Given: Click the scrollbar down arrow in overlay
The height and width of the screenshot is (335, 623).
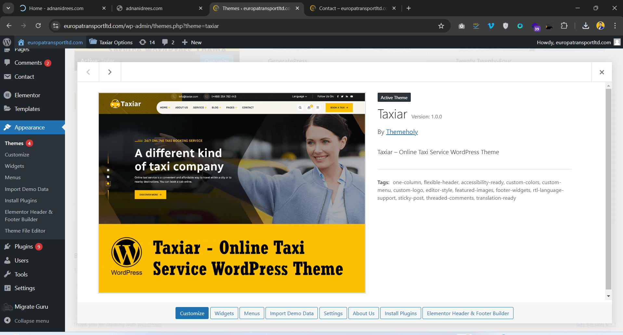Looking at the screenshot, I should click(x=608, y=296).
